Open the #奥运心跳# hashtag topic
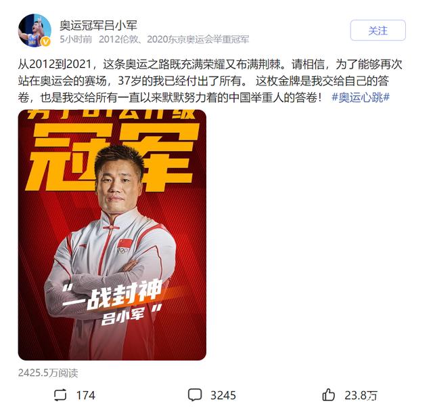433x410 pixels. (361, 98)
